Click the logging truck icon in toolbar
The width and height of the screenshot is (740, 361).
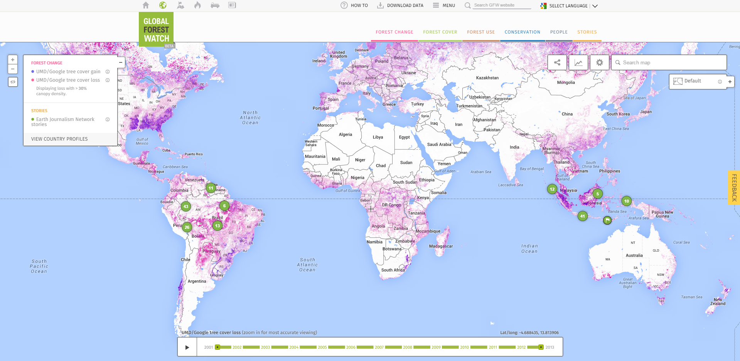pyautogui.click(x=214, y=5)
